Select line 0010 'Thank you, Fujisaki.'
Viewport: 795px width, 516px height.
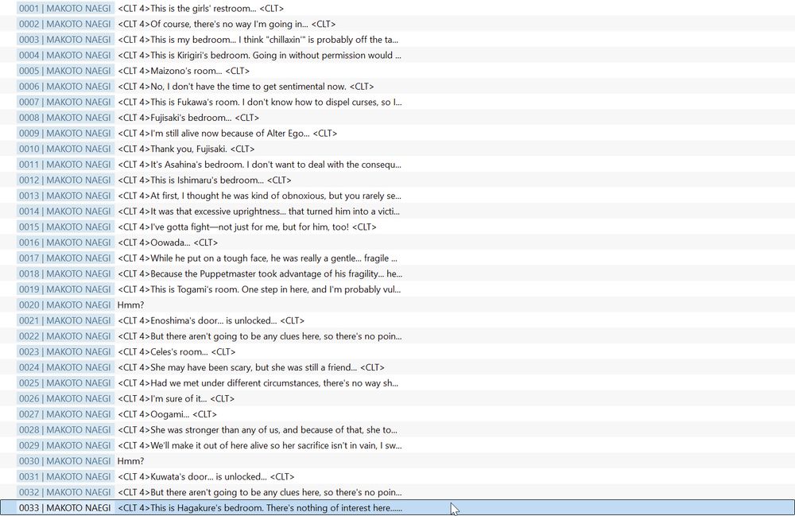coord(397,149)
